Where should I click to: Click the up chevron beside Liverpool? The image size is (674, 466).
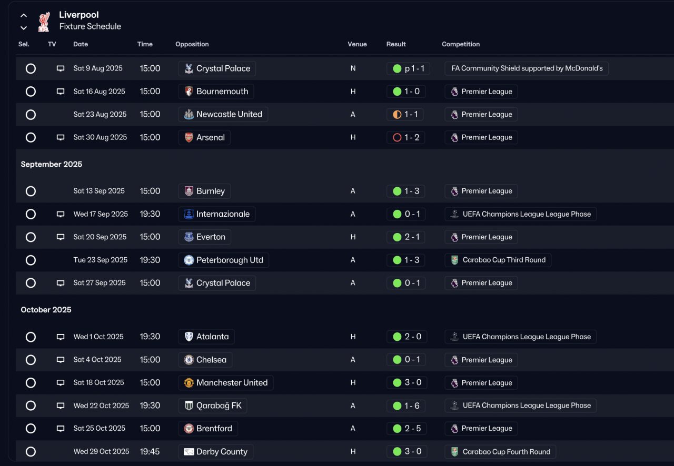coord(24,16)
